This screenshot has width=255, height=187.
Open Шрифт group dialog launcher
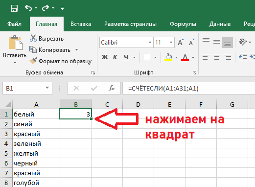click(194, 72)
